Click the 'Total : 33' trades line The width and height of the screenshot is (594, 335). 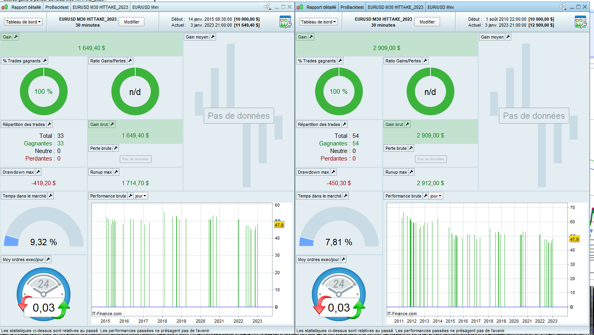(x=52, y=136)
